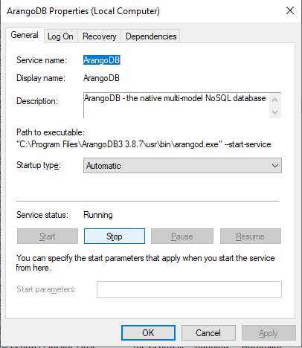Cancel the properties dialog
The image size is (302, 348).
pos(208,333)
